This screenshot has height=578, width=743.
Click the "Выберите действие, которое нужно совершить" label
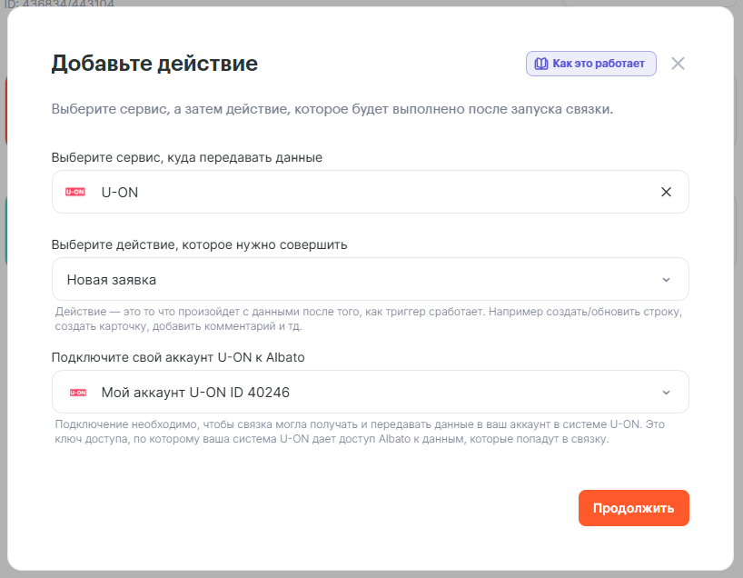click(x=199, y=244)
